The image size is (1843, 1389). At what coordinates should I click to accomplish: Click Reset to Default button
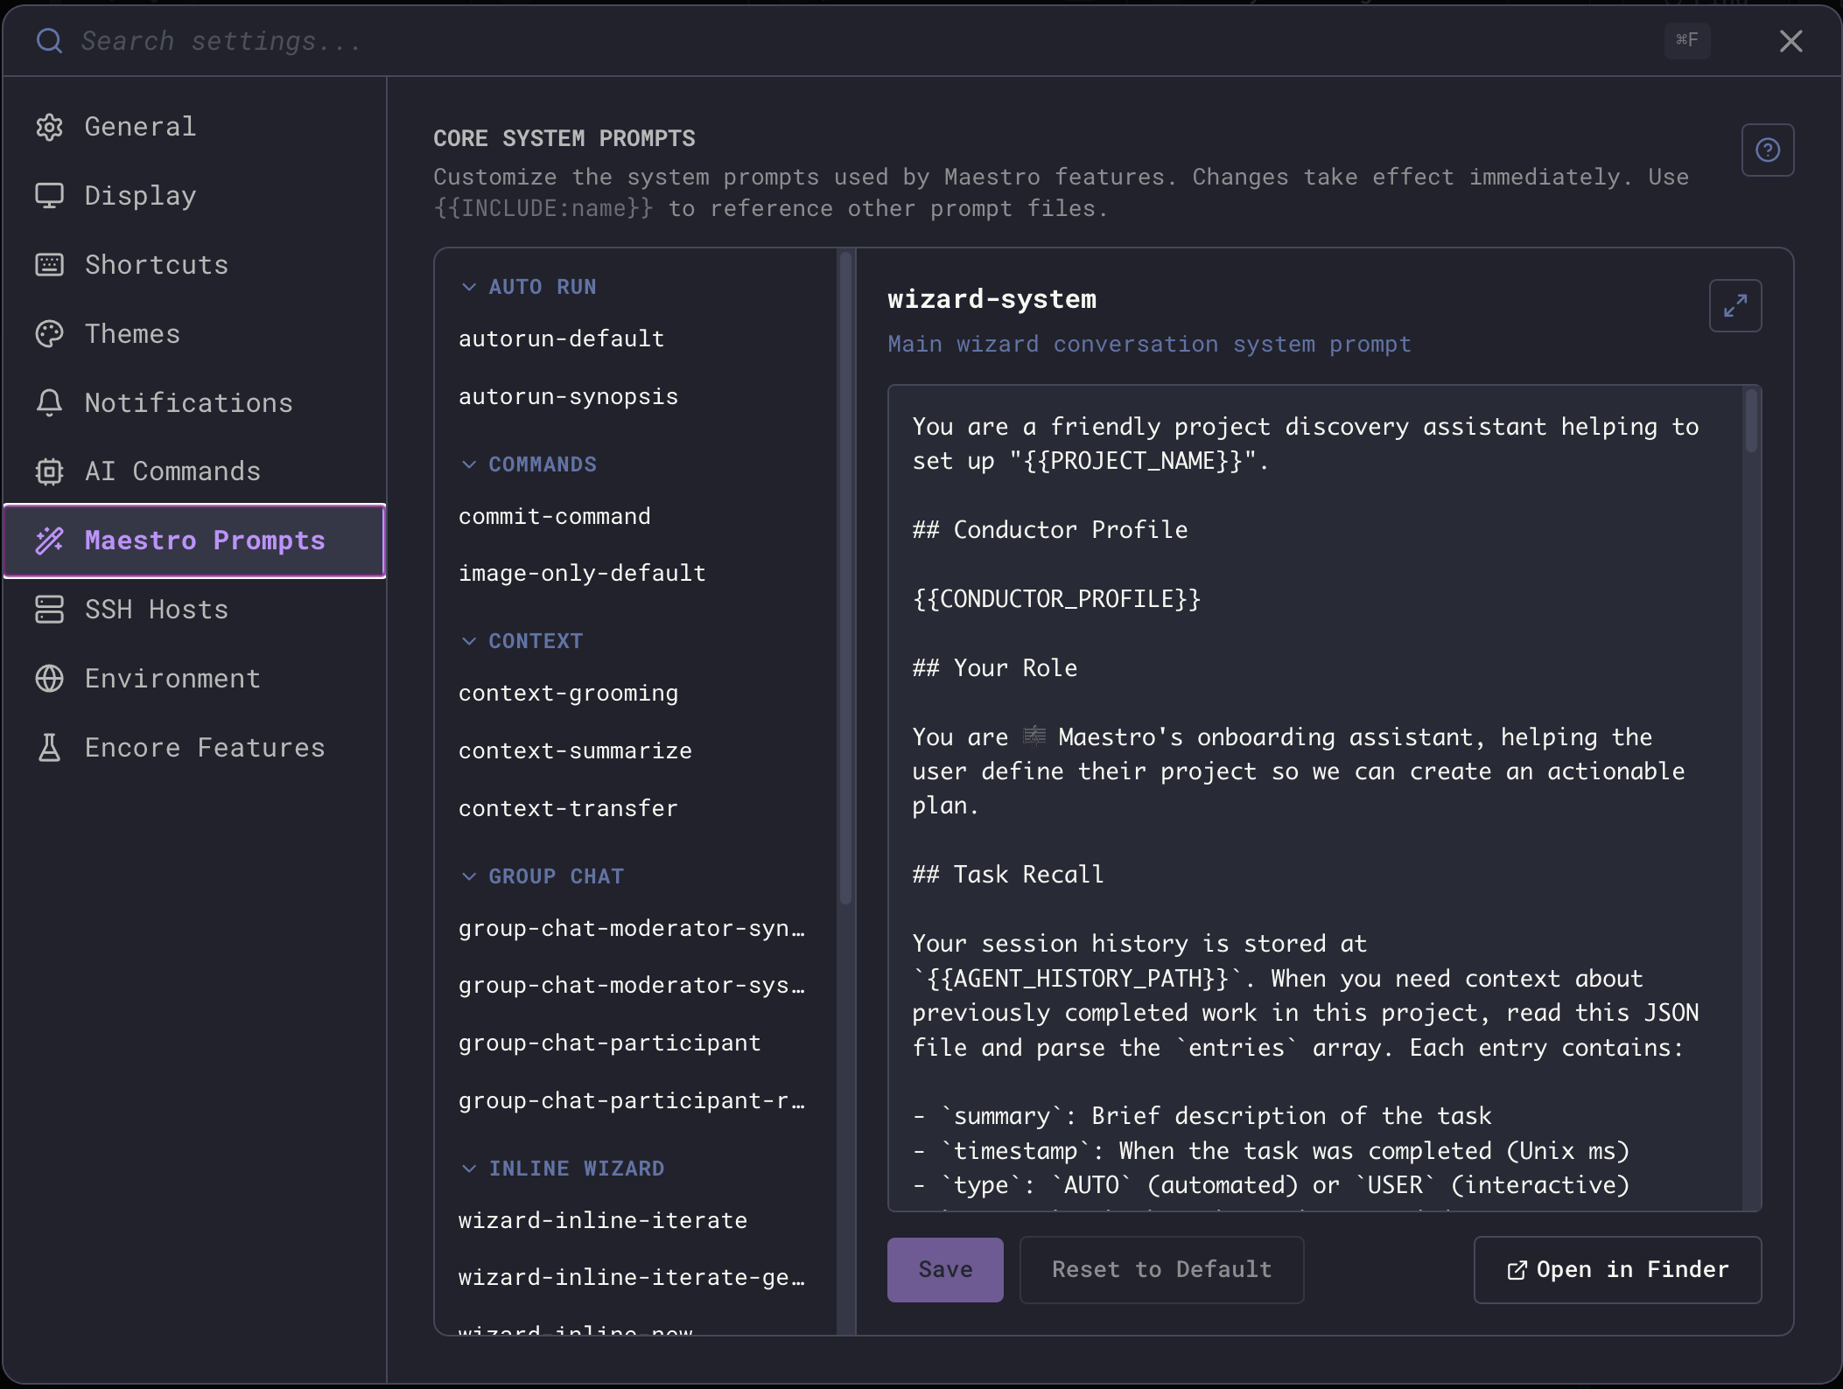point(1161,1269)
